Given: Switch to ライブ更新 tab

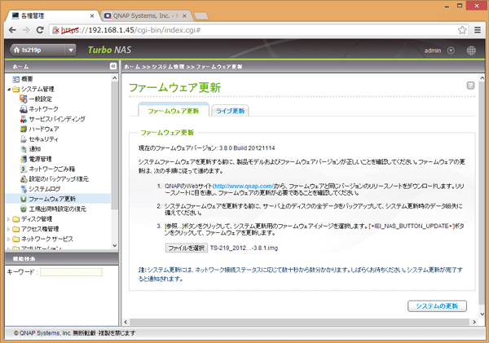Looking at the screenshot, I should (x=230, y=111).
